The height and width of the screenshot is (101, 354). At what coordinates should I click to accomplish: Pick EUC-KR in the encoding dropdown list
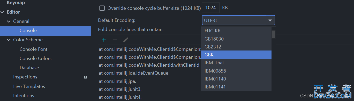(236, 31)
